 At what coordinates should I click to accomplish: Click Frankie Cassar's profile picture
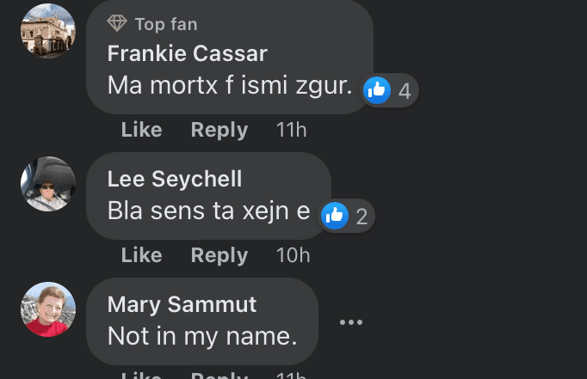[48, 31]
